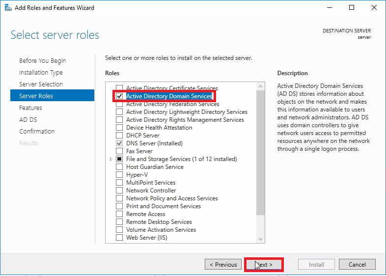386x276 pixels.
Task: Close the Add Roles and Features Wizard
Action: pyautogui.click(x=374, y=8)
